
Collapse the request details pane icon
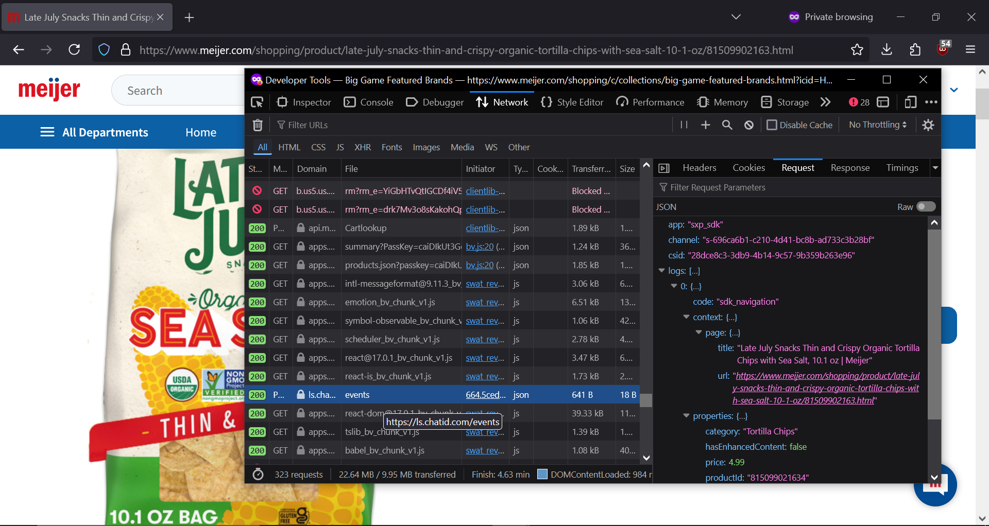(664, 168)
